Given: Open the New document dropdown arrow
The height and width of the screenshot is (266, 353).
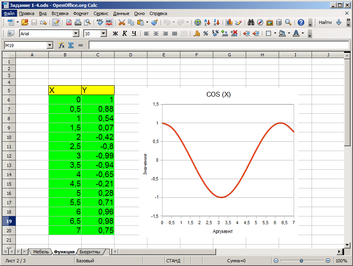Looking at the screenshot, I should click(17, 22).
